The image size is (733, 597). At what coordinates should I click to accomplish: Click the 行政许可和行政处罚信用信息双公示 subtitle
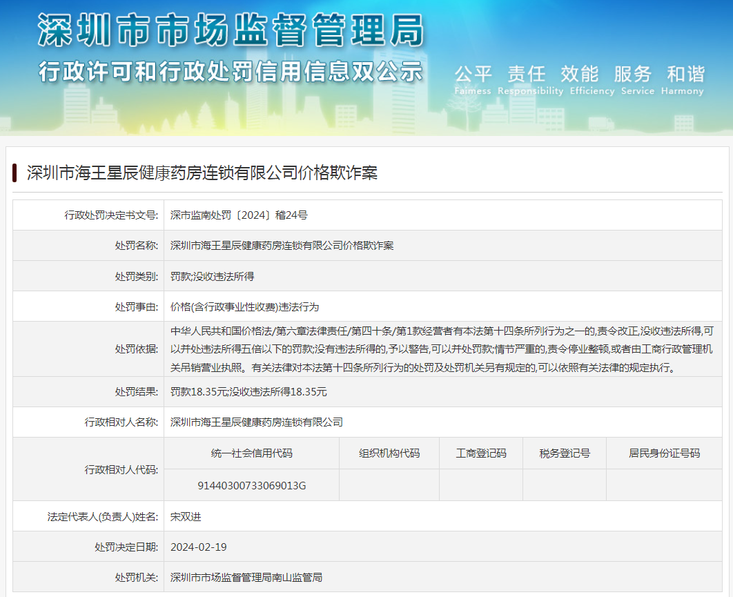click(x=231, y=72)
